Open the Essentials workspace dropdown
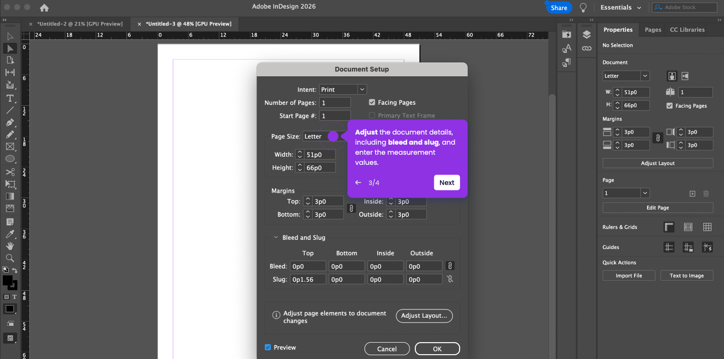This screenshot has width=724, height=359. coord(621,8)
